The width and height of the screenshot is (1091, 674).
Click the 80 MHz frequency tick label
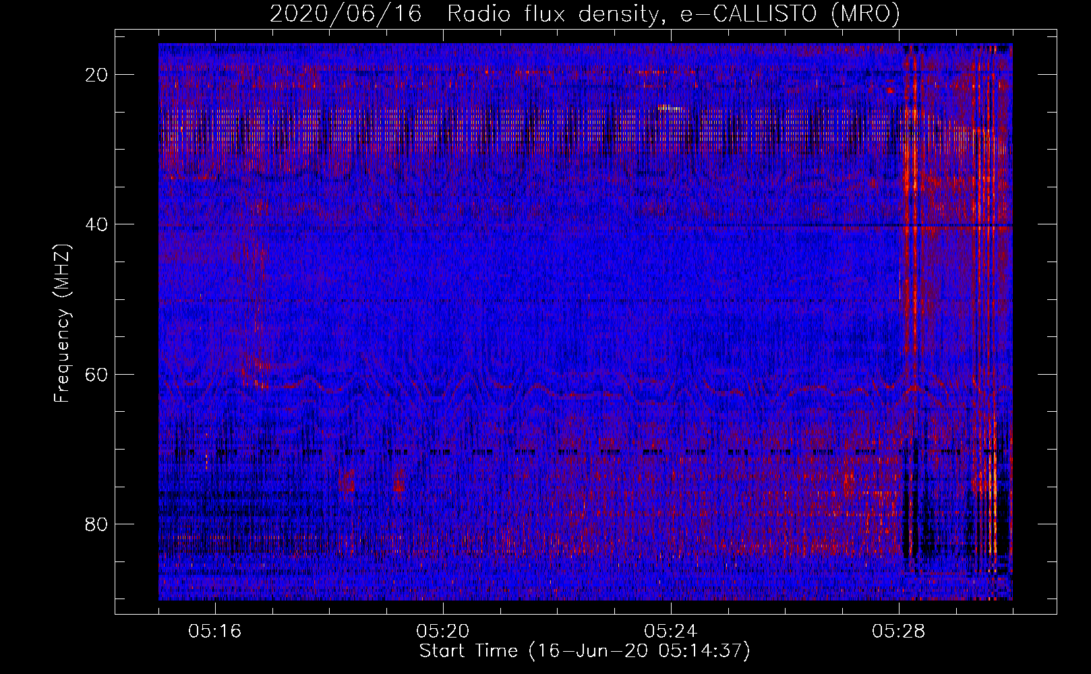tap(97, 524)
